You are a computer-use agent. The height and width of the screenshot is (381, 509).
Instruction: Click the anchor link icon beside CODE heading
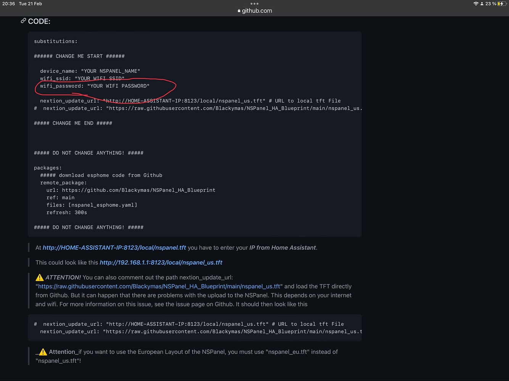point(23,21)
